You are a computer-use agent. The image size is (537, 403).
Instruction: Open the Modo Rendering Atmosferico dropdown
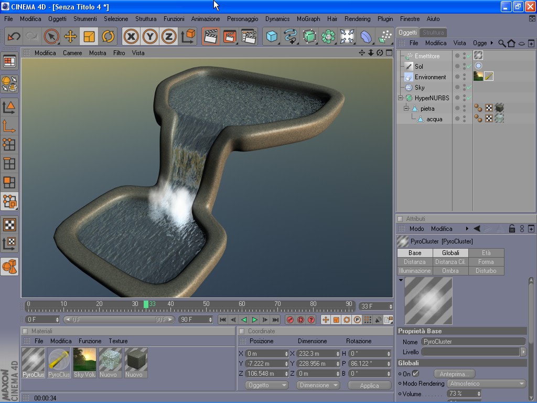(x=486, y=384)
